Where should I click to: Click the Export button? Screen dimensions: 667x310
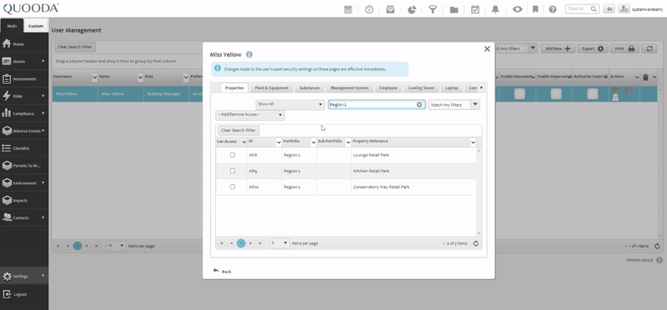point(593,48)
